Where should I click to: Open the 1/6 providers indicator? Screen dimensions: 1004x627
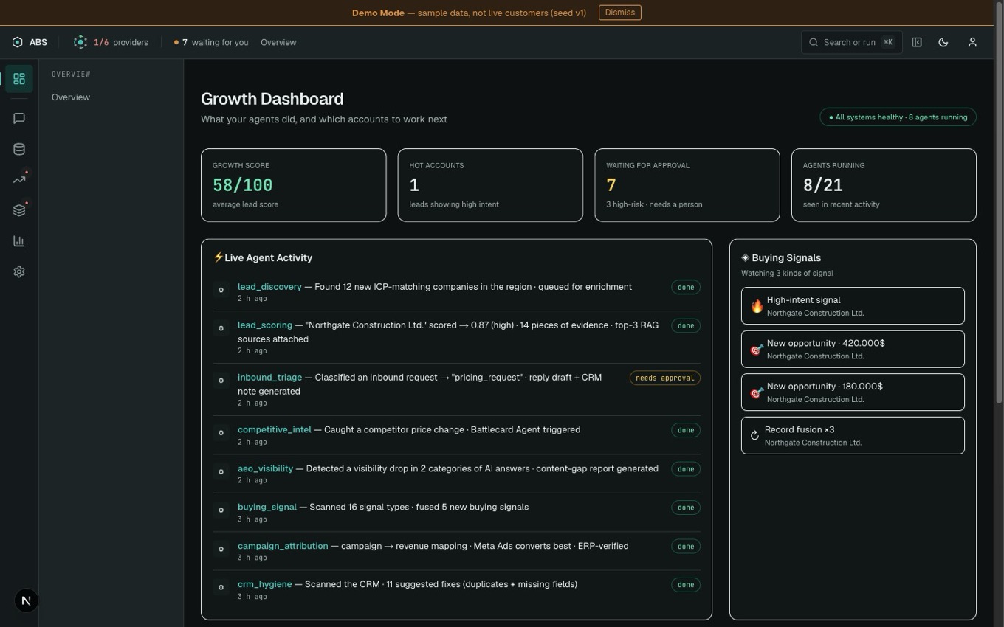tap(111, 42)
